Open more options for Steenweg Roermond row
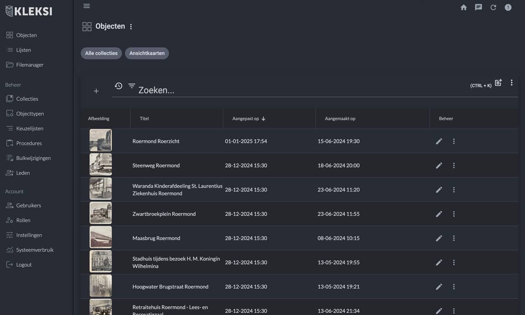525x315 pixels. click(454, 165)
